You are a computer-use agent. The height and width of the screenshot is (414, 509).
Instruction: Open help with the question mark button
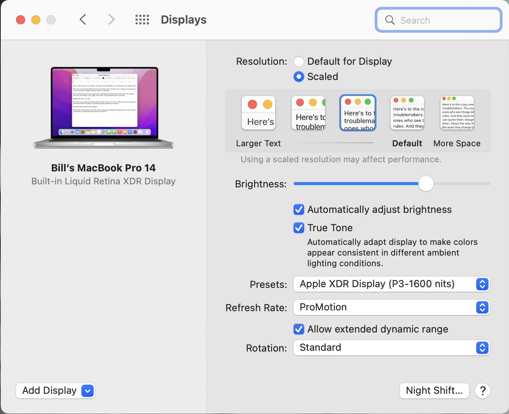pyautogui.click(x=483, y=391)
